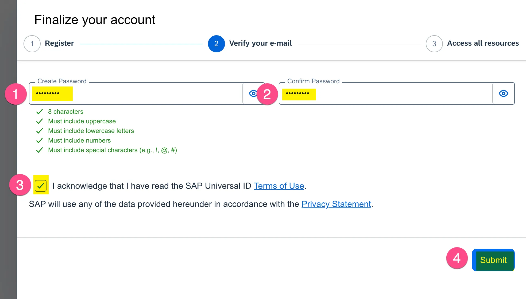
Task: Click the Finalize your account heading
Action: pyautogui.click(x=95, y=20)
